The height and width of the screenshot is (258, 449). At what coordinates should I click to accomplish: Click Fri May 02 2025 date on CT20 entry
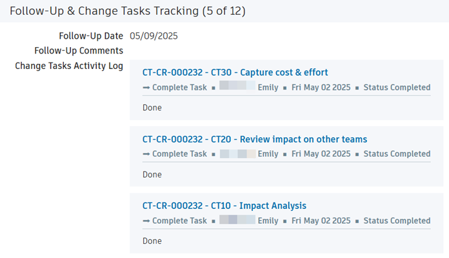tap(321, 154)
